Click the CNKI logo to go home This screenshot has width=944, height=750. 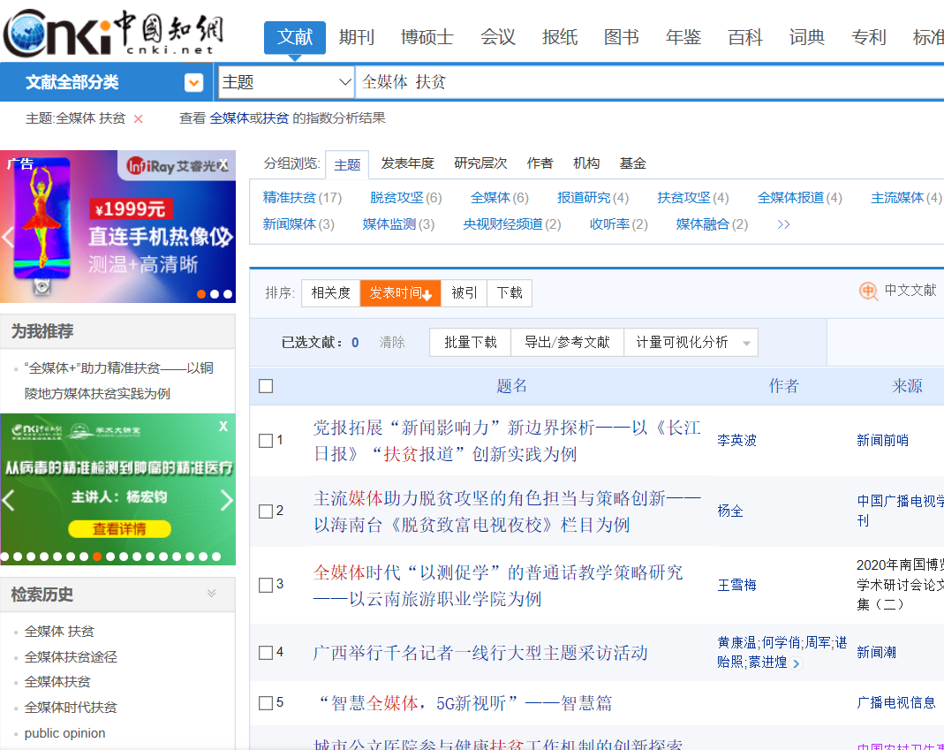pos(113,34)
